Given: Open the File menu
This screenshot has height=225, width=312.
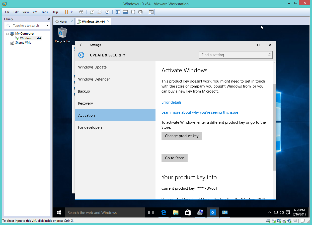Looking at the screenshot, I should (7, 12).
